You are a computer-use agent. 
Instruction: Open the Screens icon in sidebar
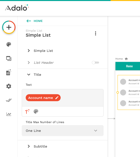point(9,59)
